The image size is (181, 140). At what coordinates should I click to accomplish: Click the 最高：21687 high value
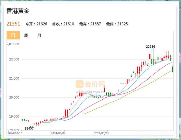pyautogui.click(x=90, y=24)
